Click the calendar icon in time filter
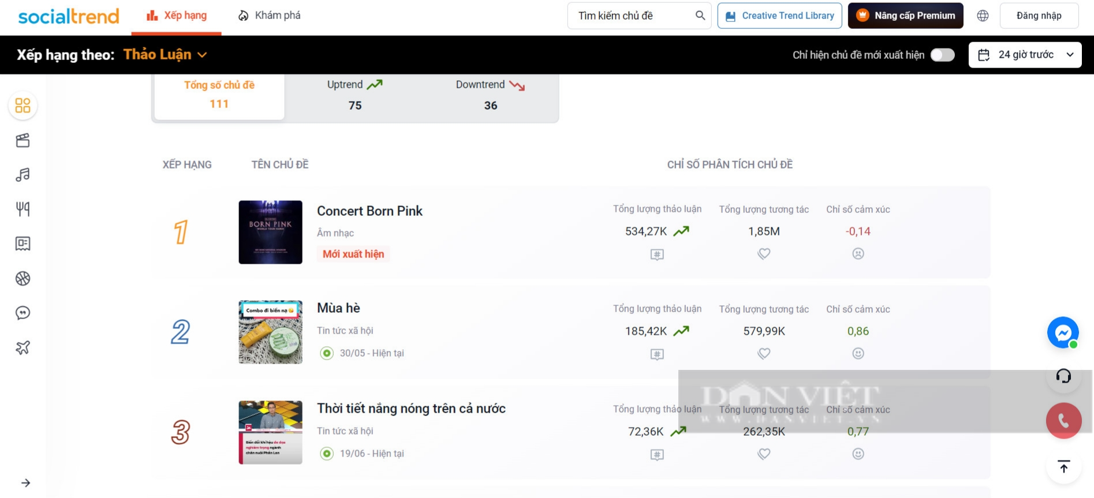 click(984, 55)
